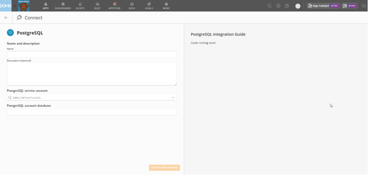368x175 pixels.
Task: Go to the Data section
Action: click(x=132, y=6)
